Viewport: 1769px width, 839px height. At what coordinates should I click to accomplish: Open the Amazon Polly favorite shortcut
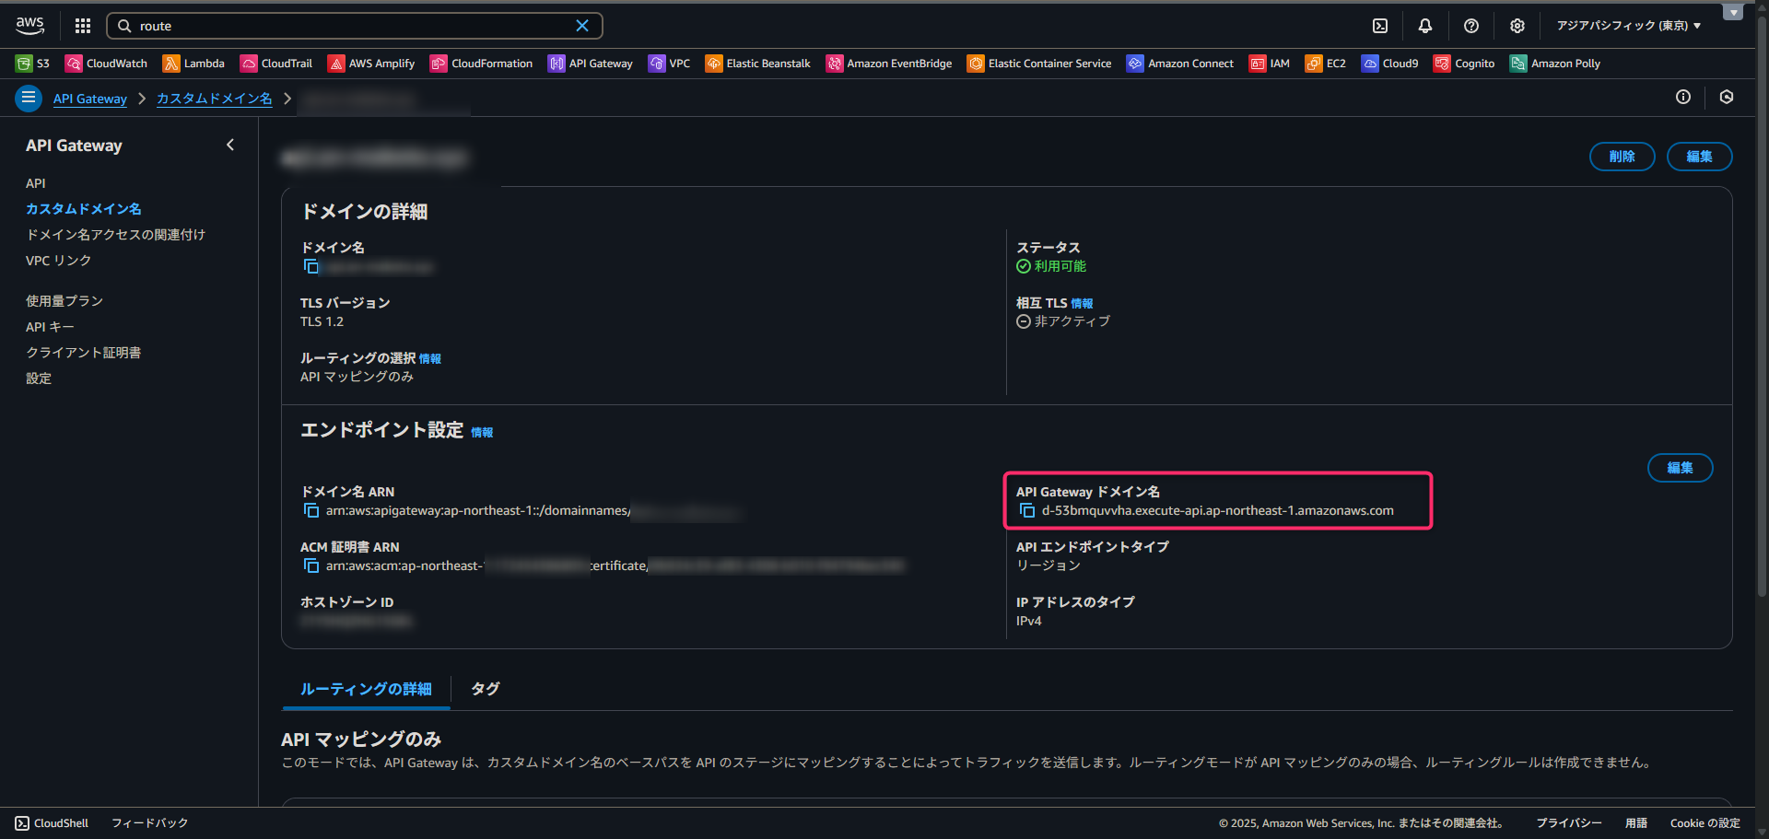1555,64
